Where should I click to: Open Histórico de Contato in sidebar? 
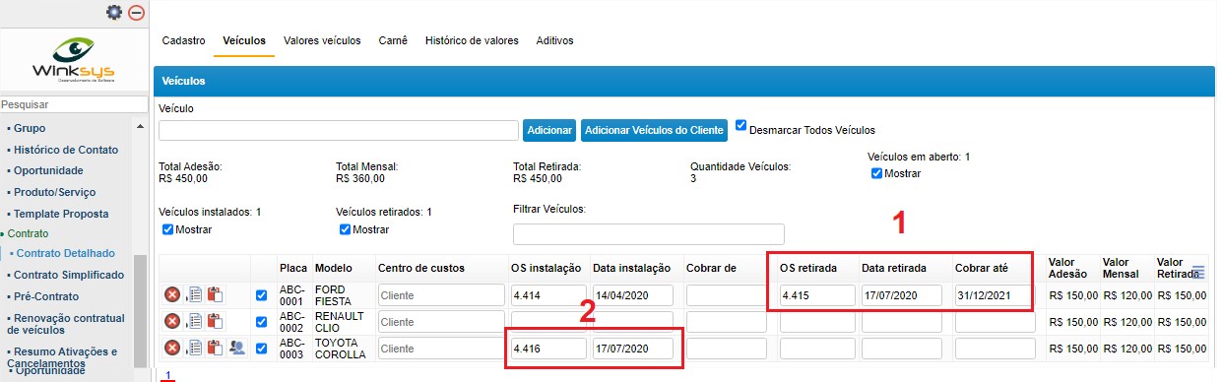pyautogui.click(x=66, y=150)
